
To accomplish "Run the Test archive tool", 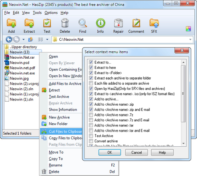I will (x=47, y=23).
